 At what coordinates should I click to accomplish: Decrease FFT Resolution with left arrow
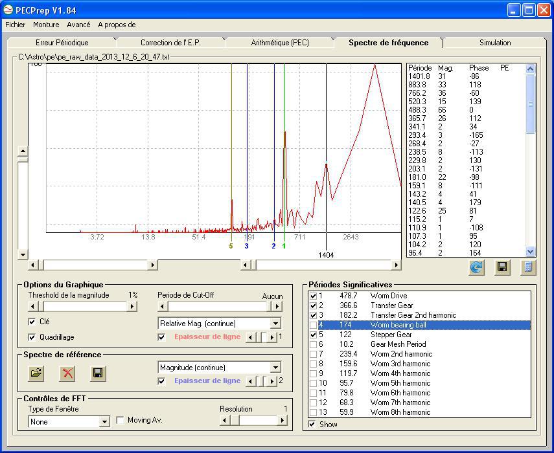pyautogui.click(x=224, y=420)
